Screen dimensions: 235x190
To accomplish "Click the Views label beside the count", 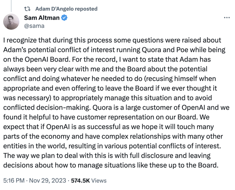I will [x=99, y=180].
